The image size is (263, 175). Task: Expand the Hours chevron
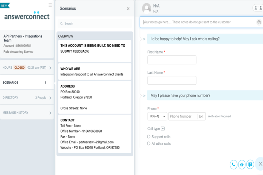coord(50,68)
